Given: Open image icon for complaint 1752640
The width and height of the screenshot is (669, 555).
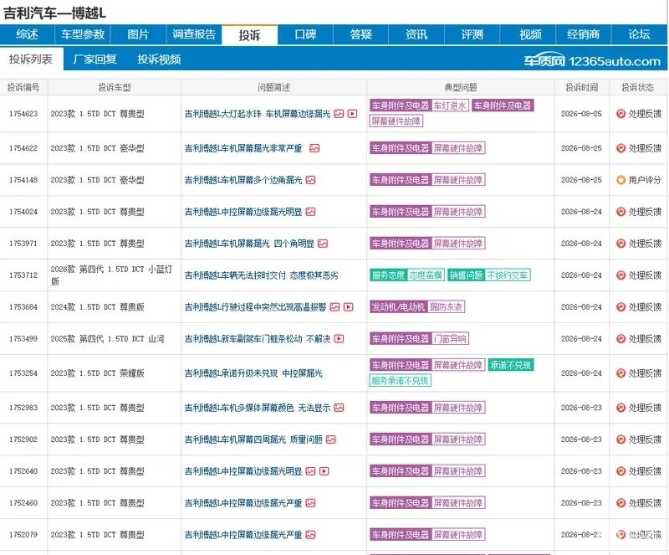Looking at the screenshot, I should click(310, 471).
